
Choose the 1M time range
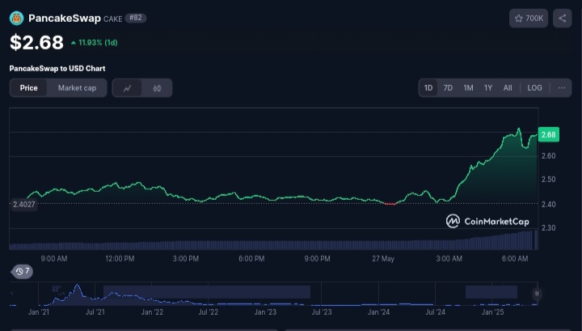(468, 87)
